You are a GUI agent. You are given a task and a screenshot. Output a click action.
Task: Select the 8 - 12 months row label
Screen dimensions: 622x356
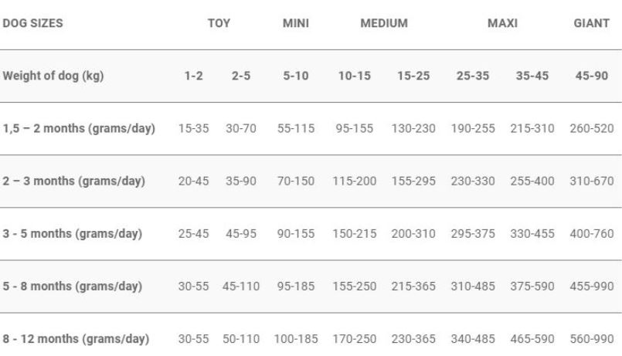click(x=76, y=339)
